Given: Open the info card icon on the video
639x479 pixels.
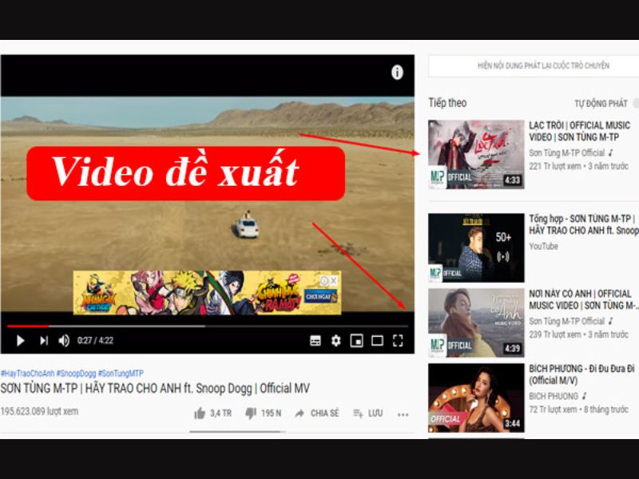Looking at the screenshot, I should coord(397,73).
